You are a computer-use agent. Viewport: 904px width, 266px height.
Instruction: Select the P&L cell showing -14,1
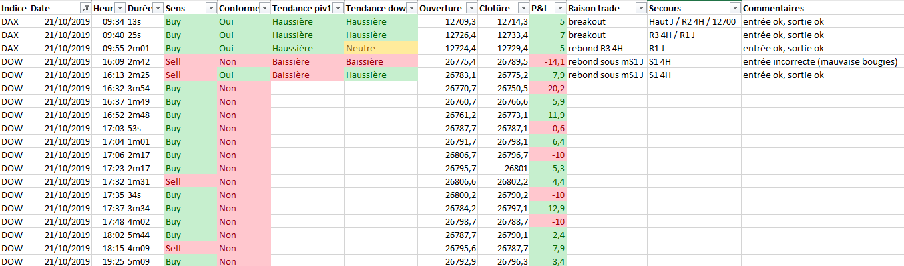[548, 61]
